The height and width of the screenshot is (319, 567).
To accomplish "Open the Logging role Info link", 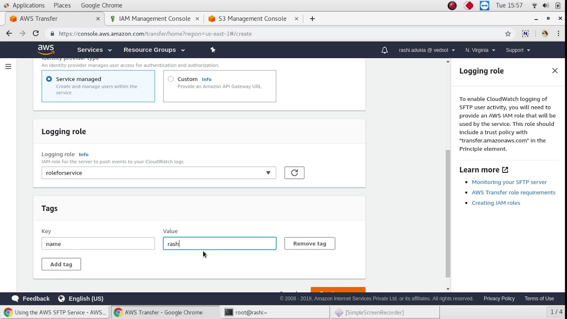I will (84, 155).
